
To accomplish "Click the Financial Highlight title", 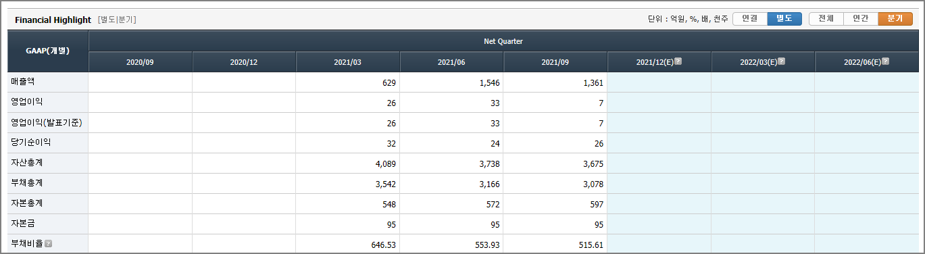I will pos(53,20).
